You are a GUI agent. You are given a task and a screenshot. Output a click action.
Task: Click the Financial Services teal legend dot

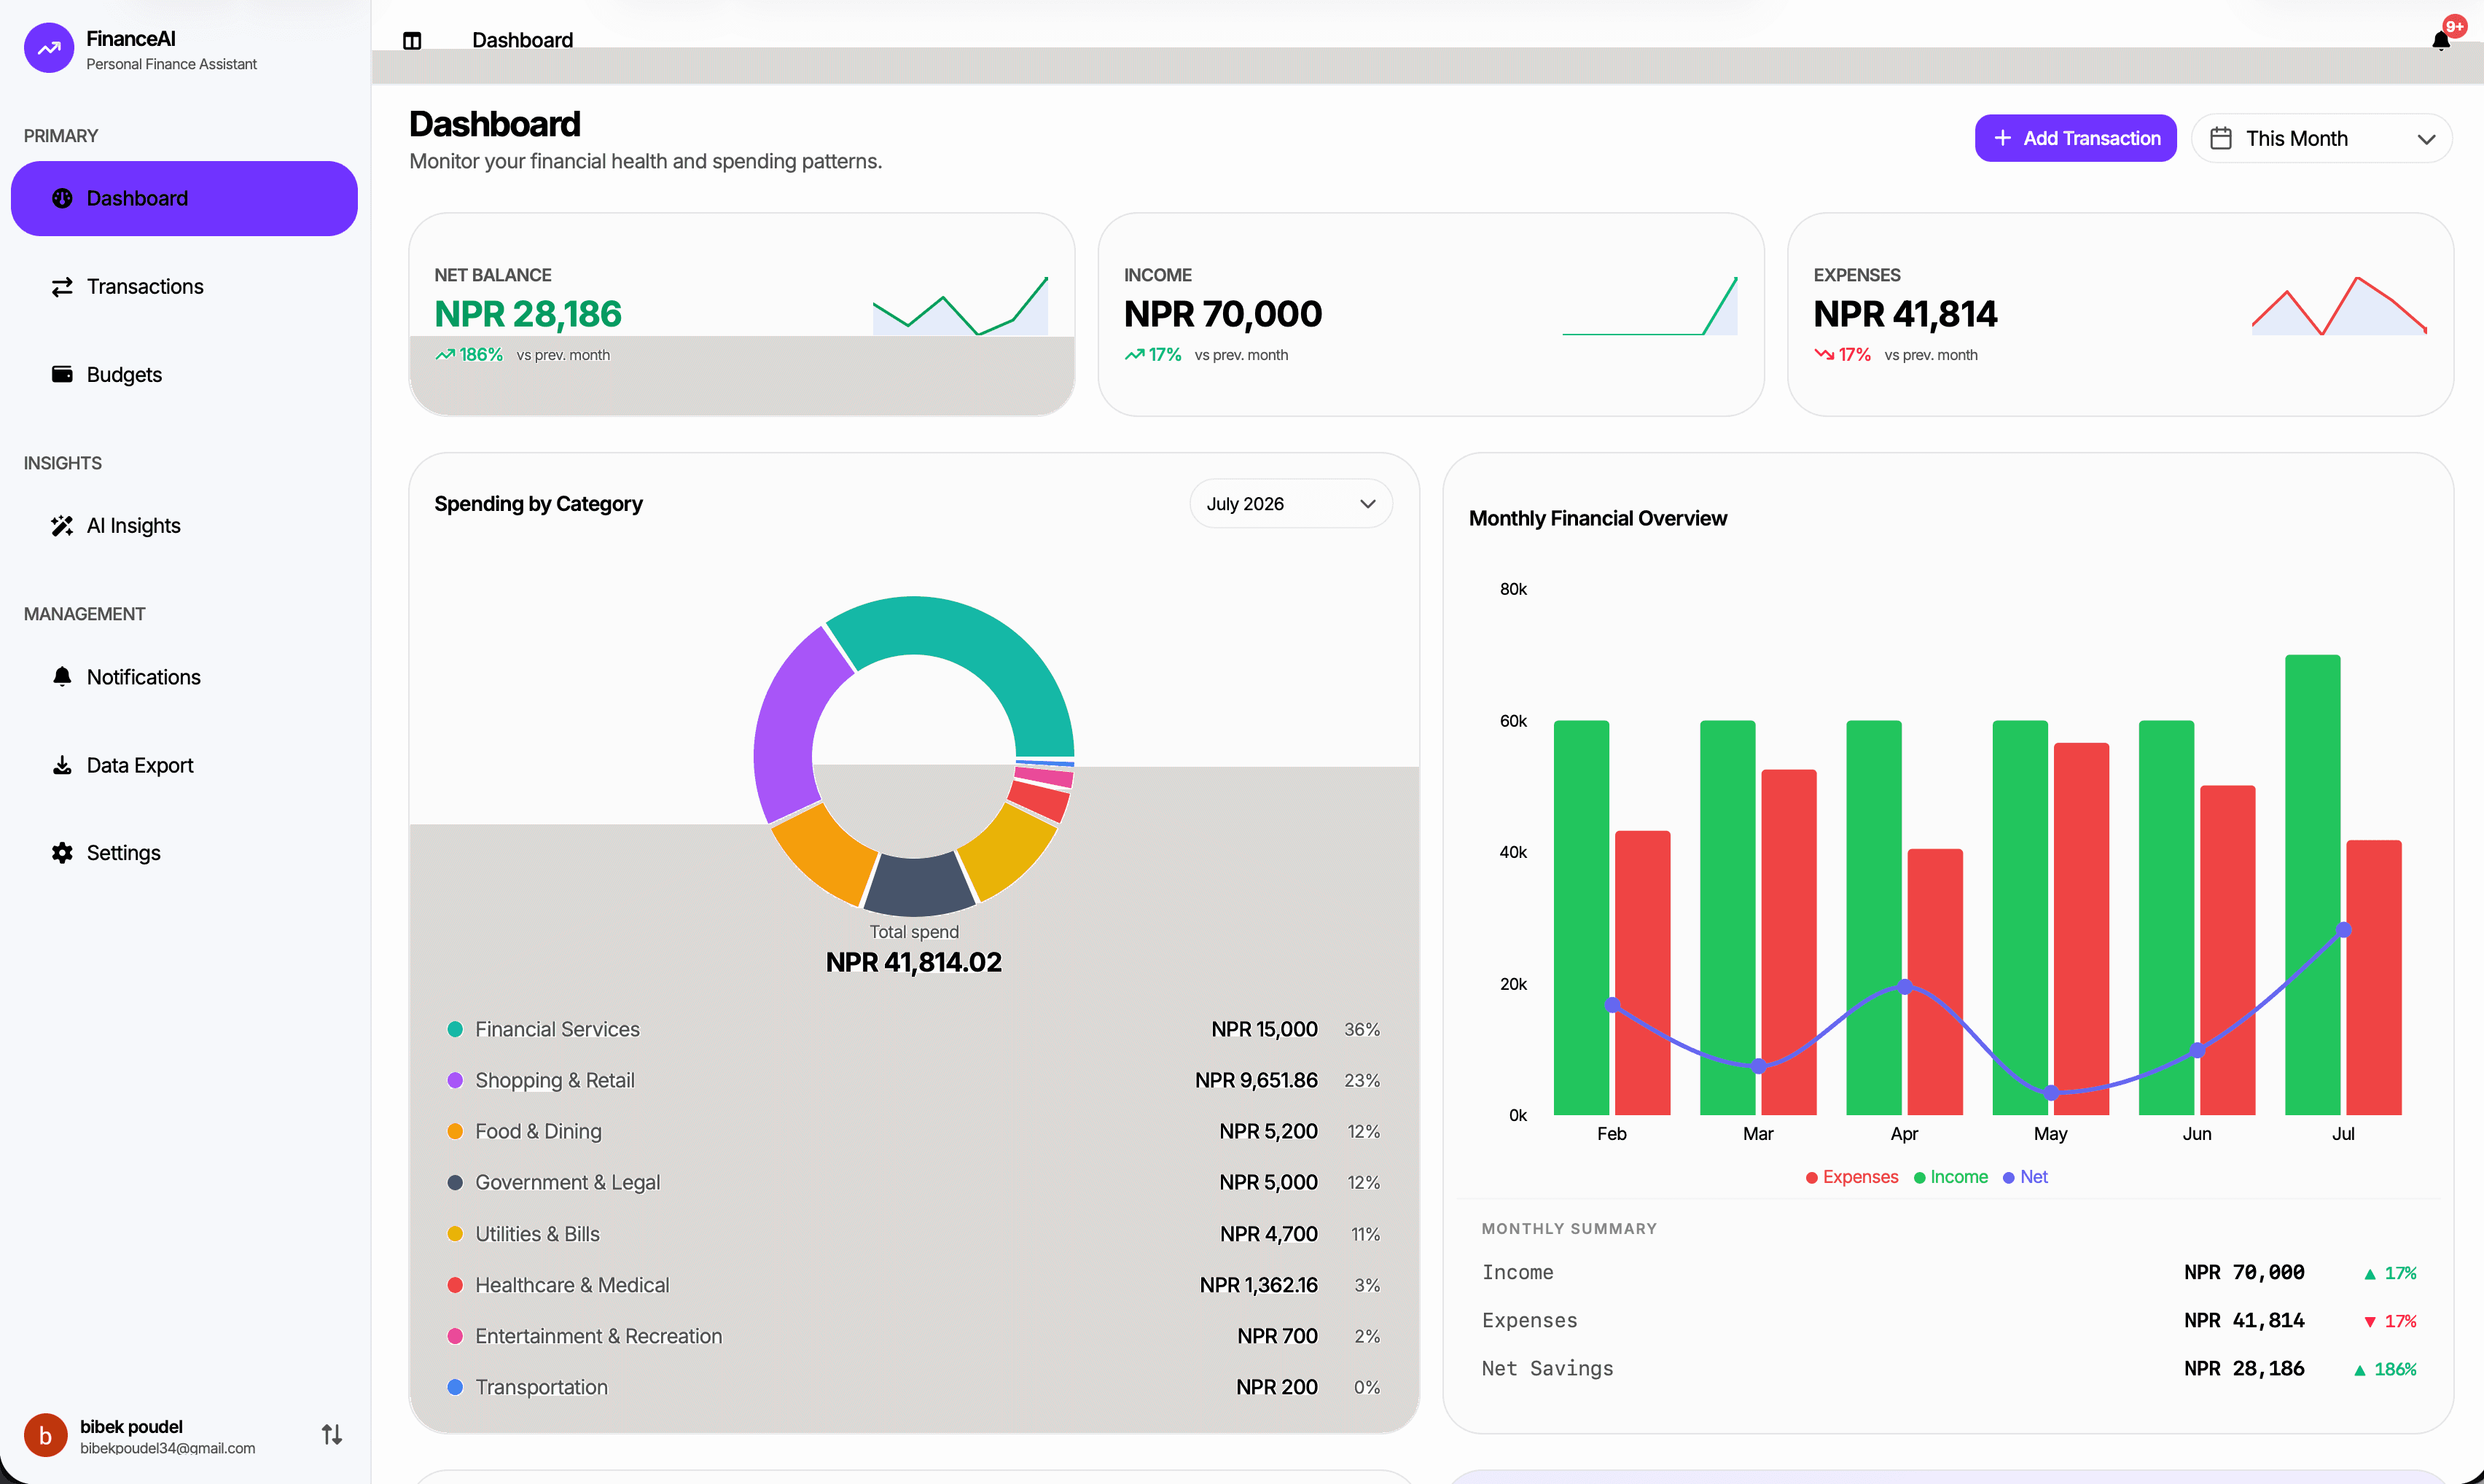455,1029
